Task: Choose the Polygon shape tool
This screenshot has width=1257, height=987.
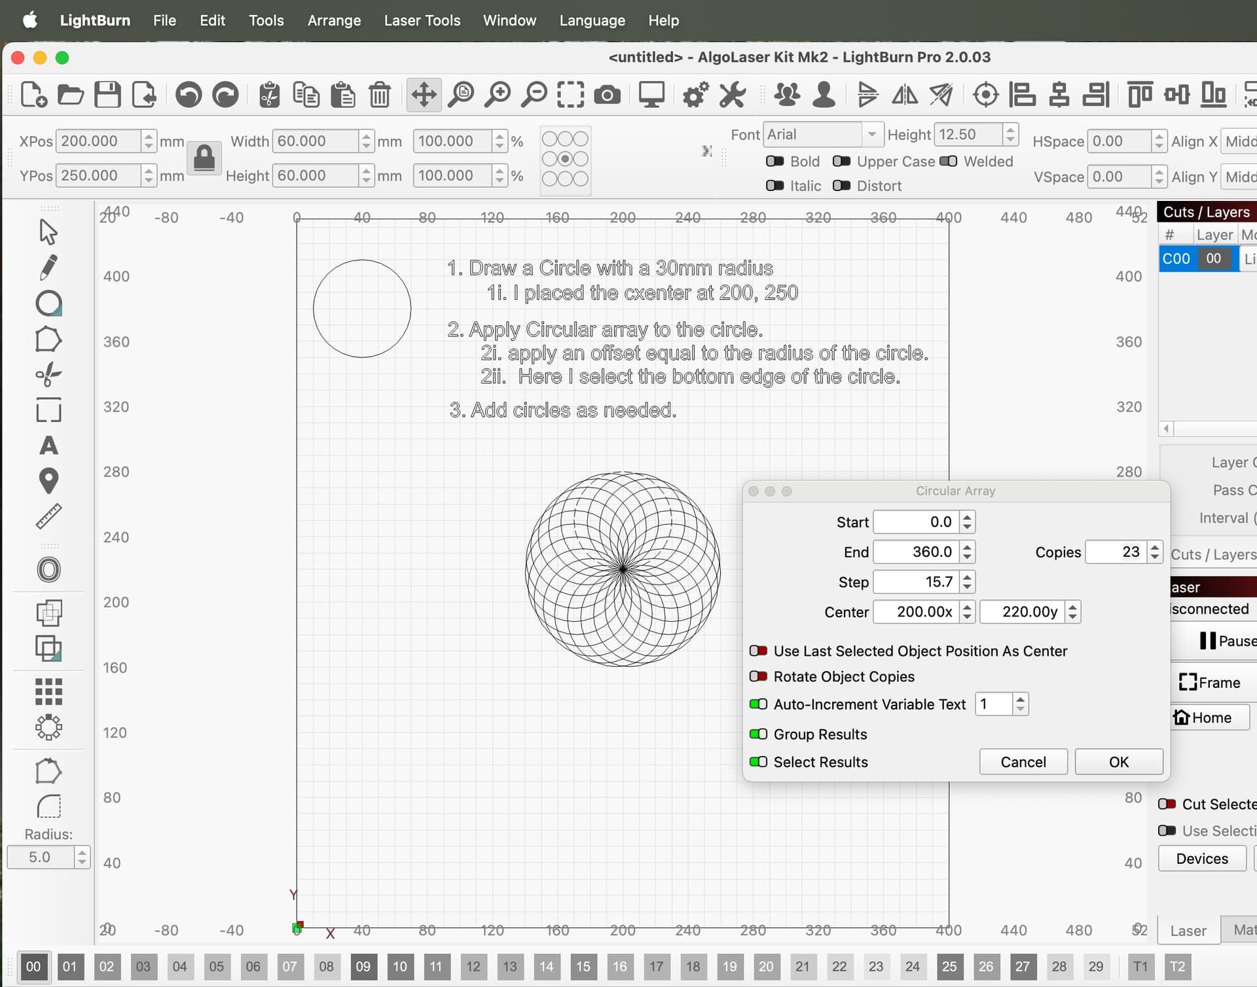Action: [48, 340]
